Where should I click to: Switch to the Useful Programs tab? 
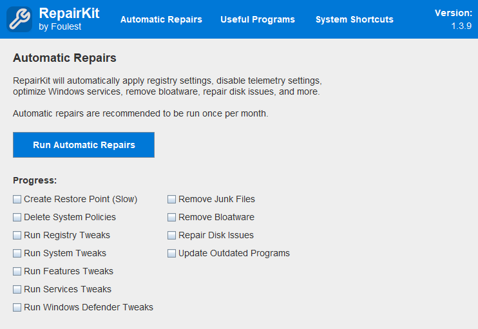(x=258, y=19)
